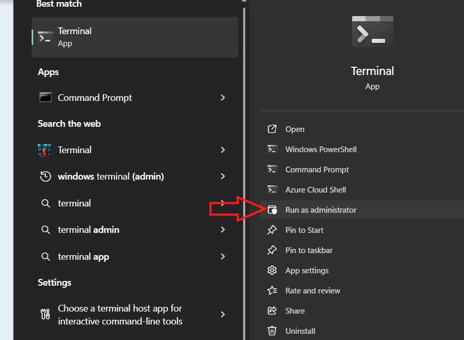Select the Command Prompt profile icon
This screenshot has width=464, height=340.
(x=272, y=169)
